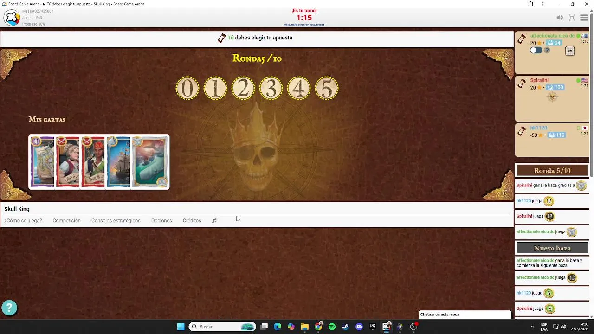This screenshot has width=594, height=334.
Task: Open Spiralini player profile
Action: coord(539,80)
